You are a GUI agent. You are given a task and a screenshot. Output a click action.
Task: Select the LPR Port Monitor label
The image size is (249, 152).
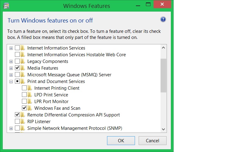coord(51,102)
